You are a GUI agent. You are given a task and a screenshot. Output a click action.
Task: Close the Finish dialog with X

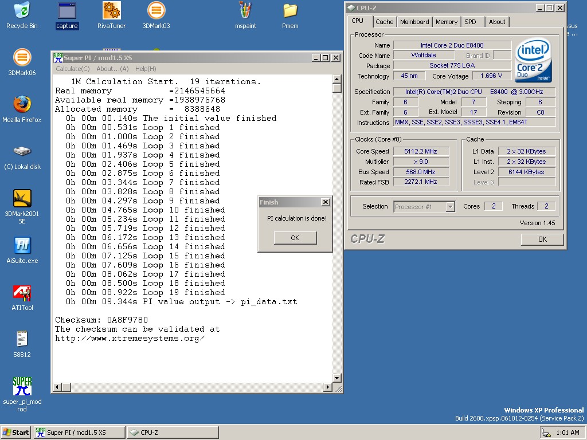tap(326, 202)
